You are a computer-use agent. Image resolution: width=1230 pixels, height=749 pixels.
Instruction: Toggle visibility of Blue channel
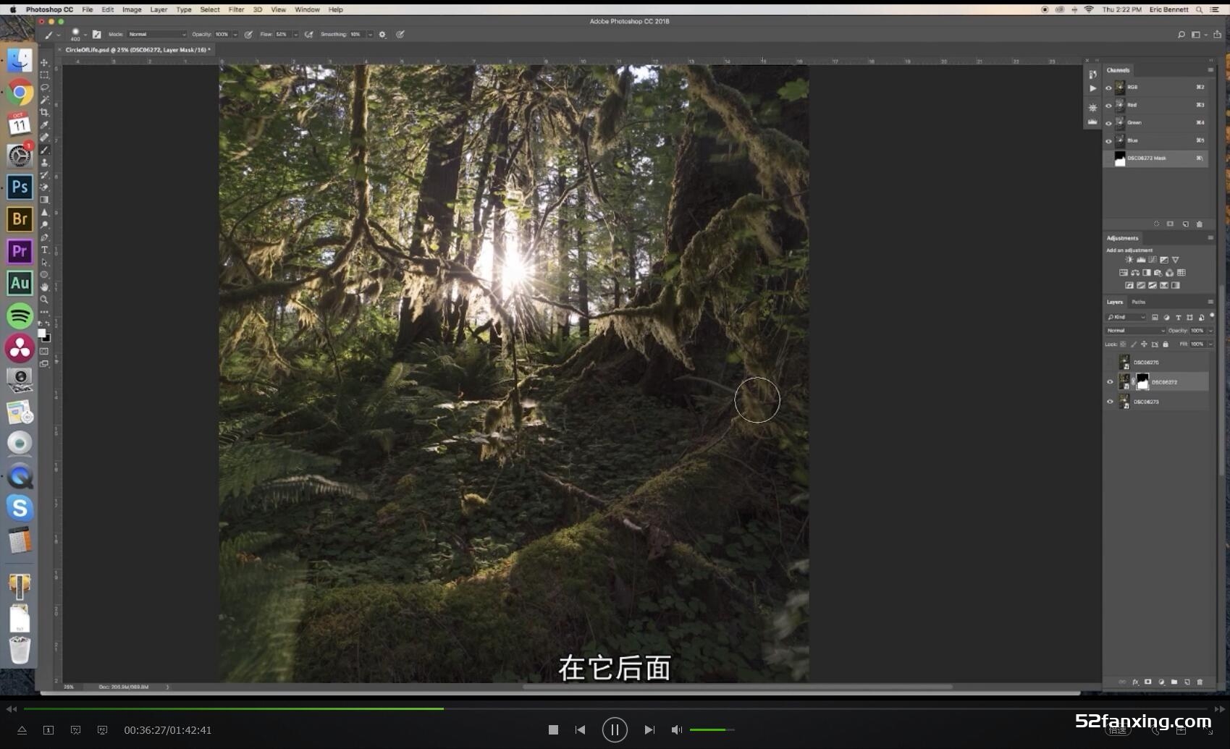coord(1108,141)
